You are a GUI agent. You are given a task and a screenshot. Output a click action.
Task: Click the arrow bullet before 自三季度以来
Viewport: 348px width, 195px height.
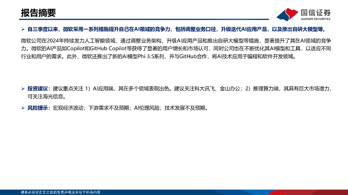point(23,29)
